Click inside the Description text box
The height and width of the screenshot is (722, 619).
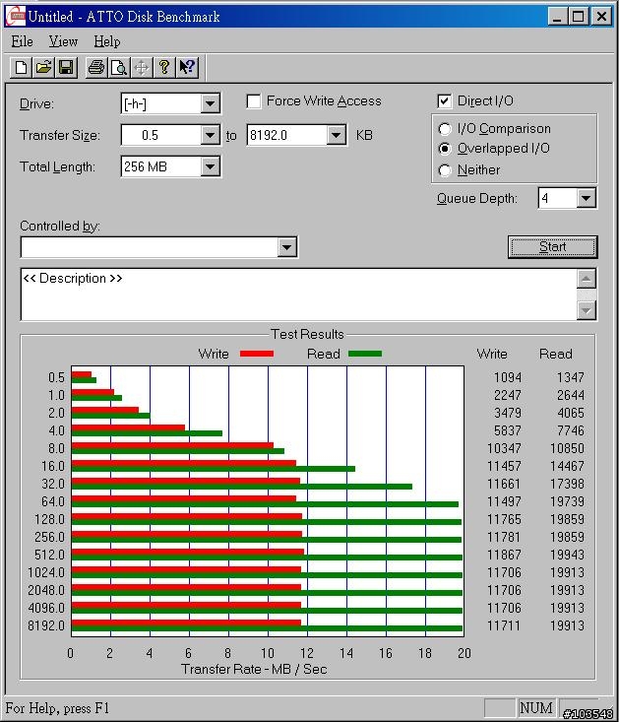pyautogui.click(x=299, y=295)
